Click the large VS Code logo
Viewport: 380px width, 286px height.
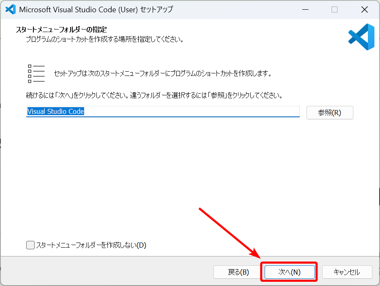pos(361,37)
